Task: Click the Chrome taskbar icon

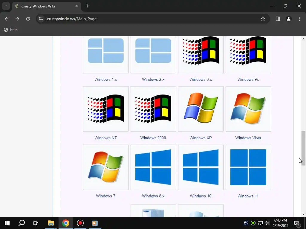Action: click(x=66, y=223)
